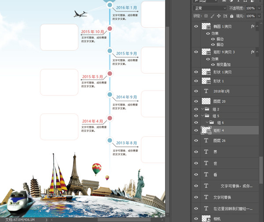
Task: Click the 矩形 9 拷贝 3 shape thumbnail
Action: pyautogui.click(x=206, y=52)
